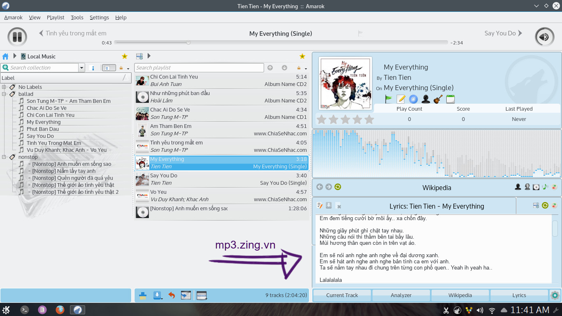Click the volume speaker button in toolbar
The image size is (562, 316).
(544, 37)
